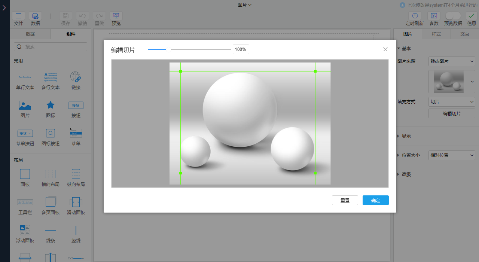Click the 定时刷新 (timed refresh) icon

tap(414, 16)
